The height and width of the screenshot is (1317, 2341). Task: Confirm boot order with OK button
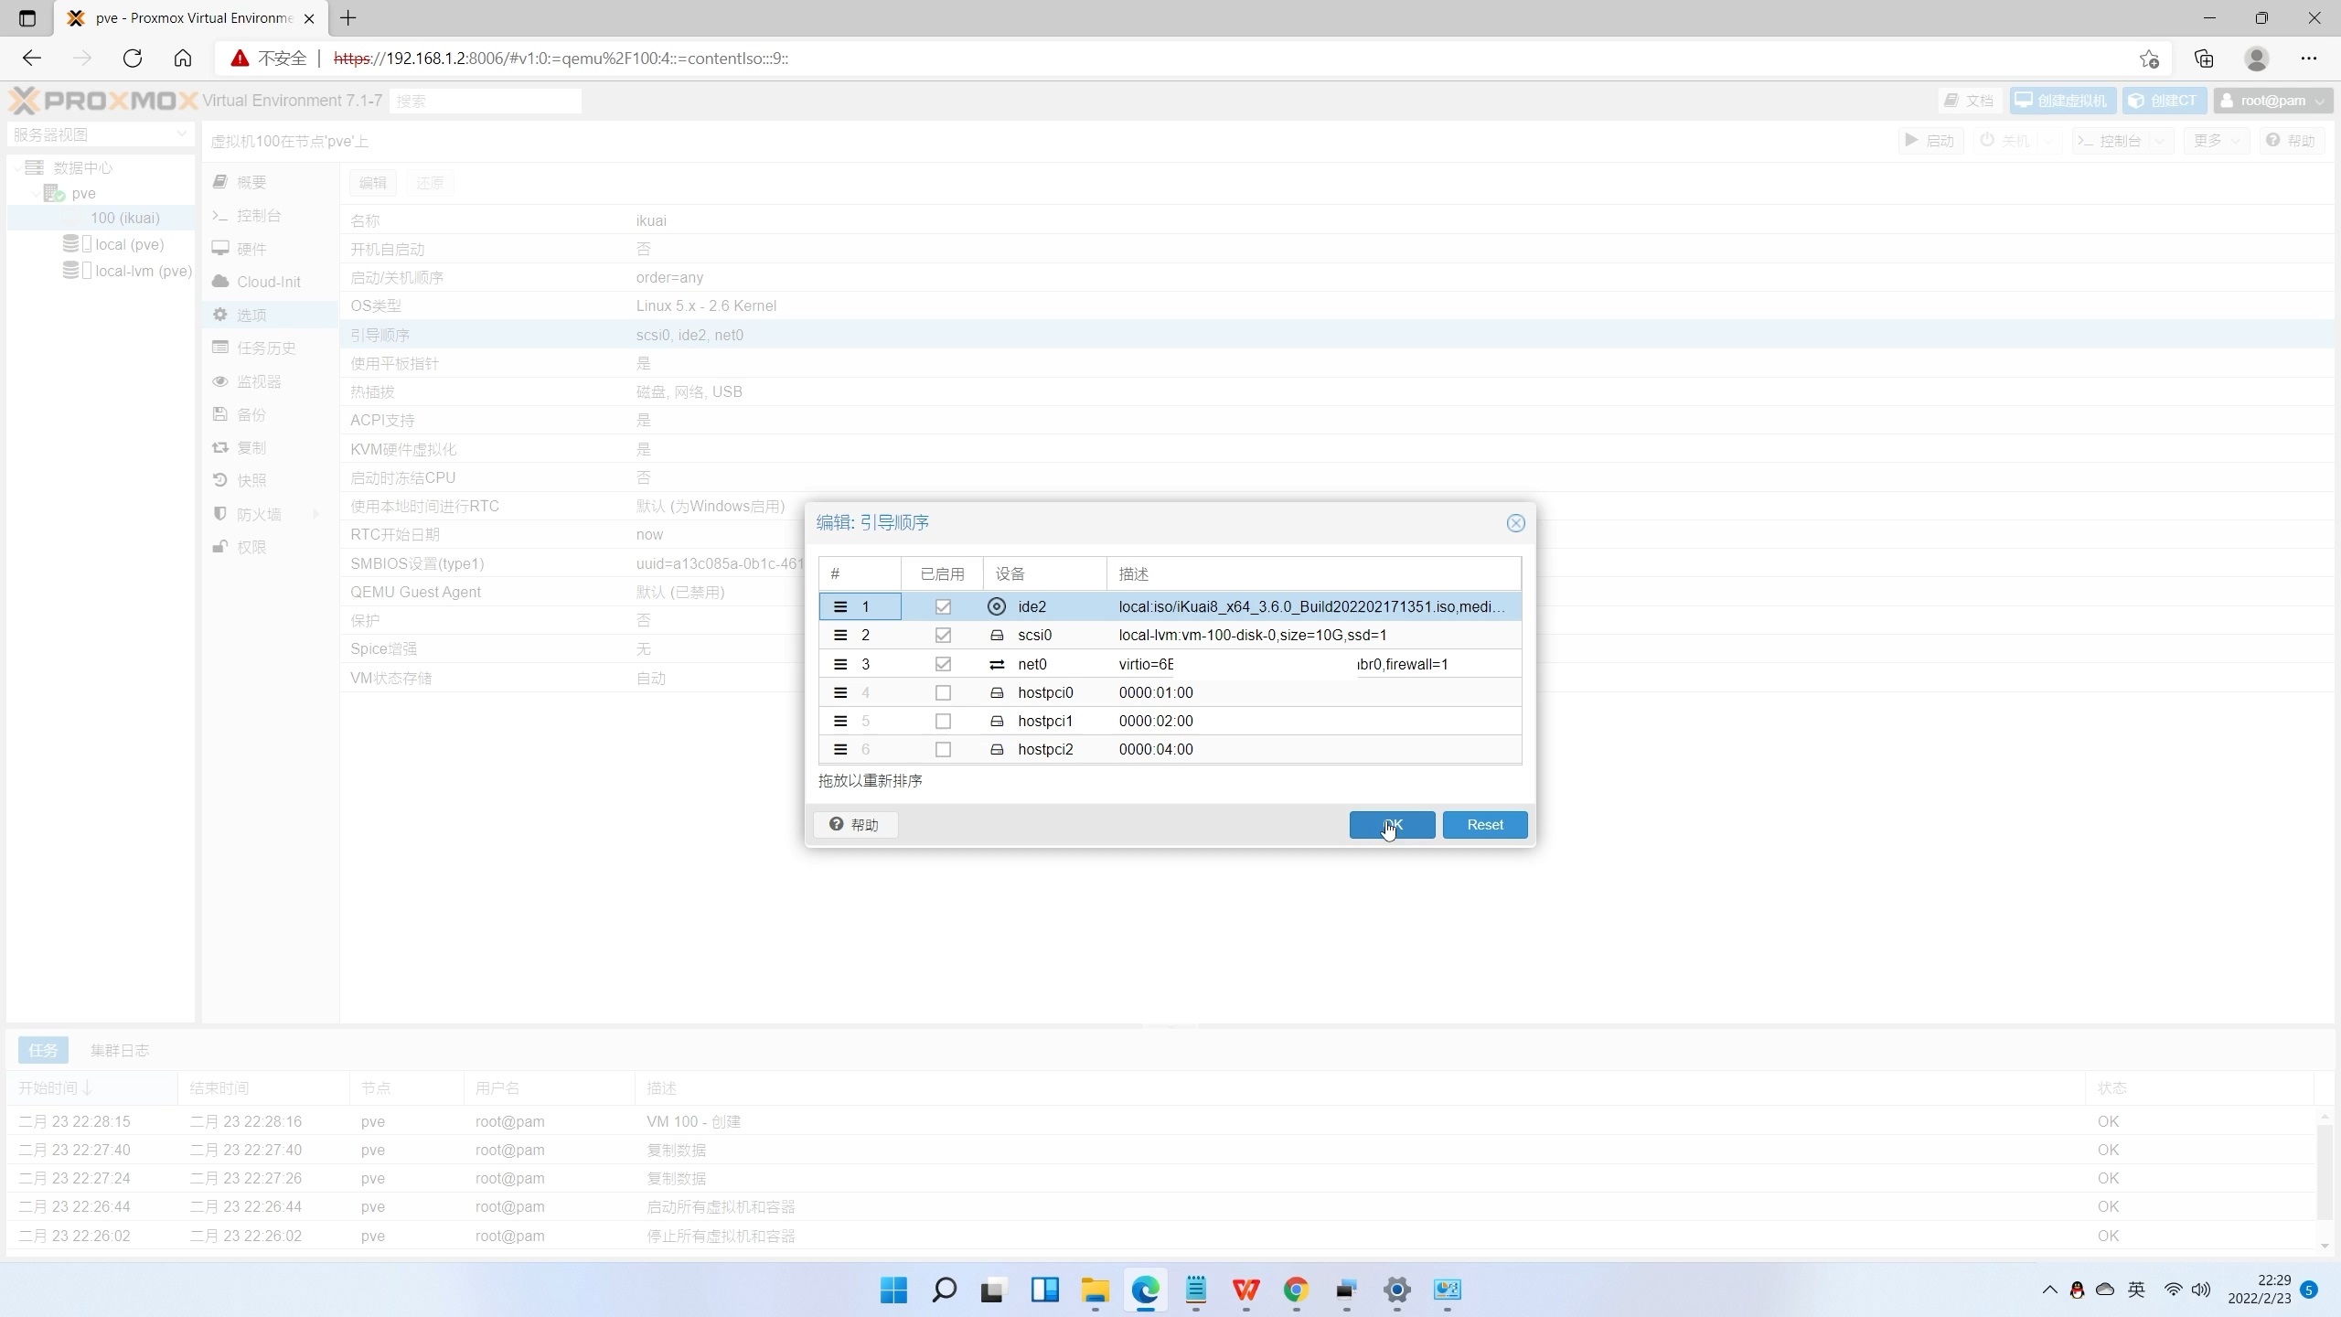click(x=1391, y=824)
